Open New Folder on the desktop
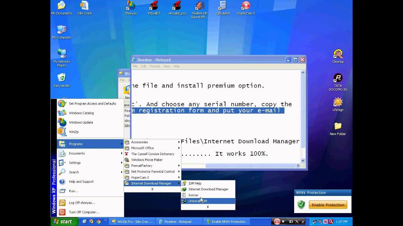 tap(338, 129)
